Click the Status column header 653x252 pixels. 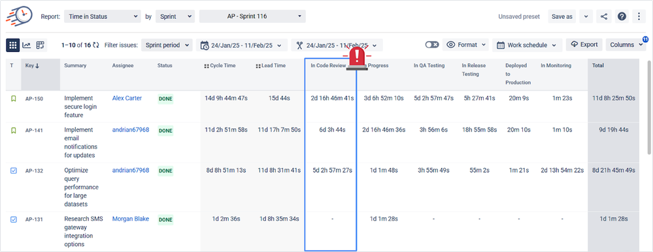(x=165, y=66)
